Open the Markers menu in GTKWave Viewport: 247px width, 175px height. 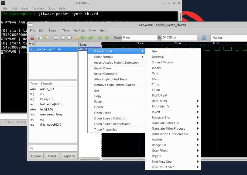(x=79, y=31)
